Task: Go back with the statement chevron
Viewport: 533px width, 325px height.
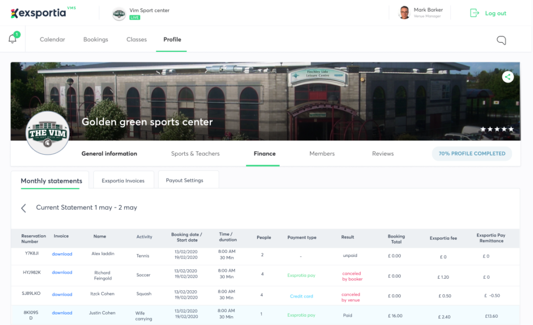Action: [23, 208]
